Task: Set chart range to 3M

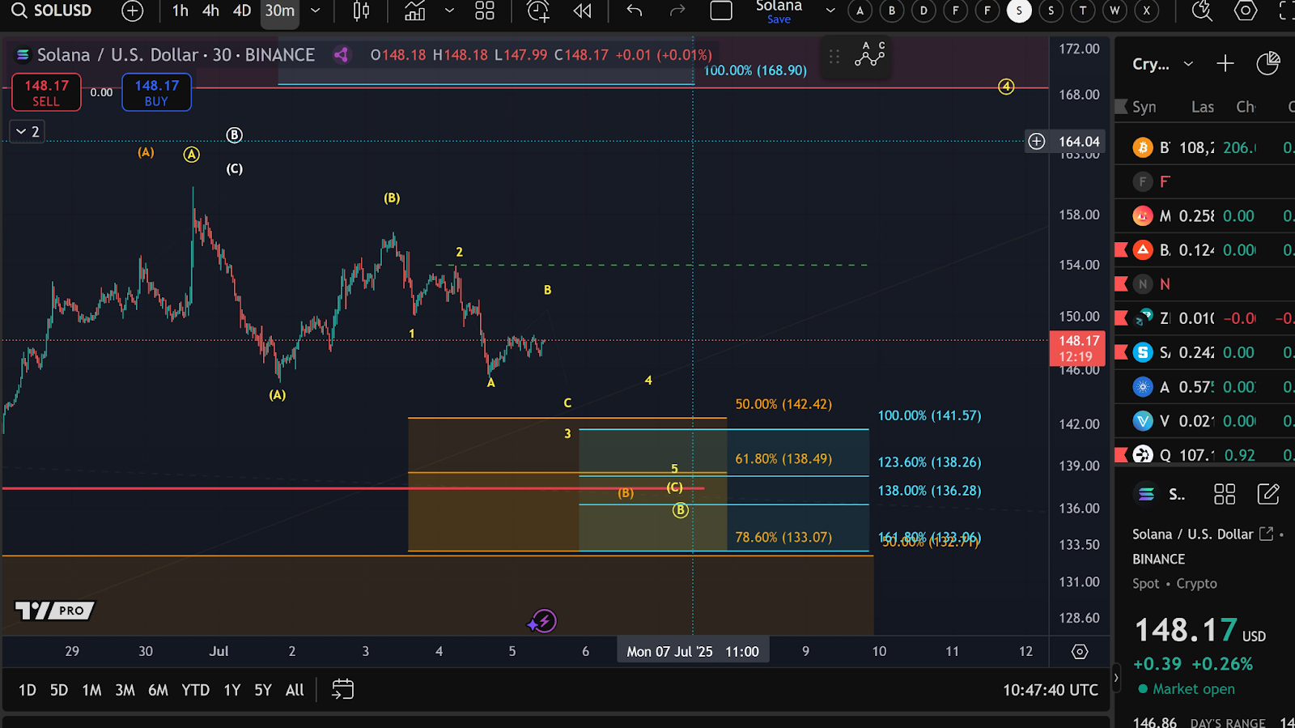Action: click(x=125, y=690)
